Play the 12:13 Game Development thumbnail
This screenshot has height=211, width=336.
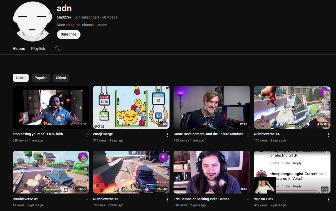(x=212, y=107)
